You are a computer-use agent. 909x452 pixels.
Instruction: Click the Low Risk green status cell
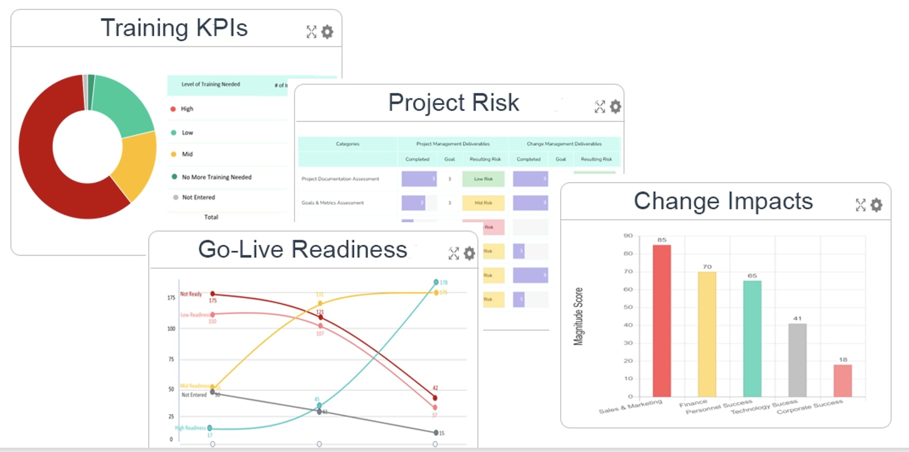[x=483, y=179]
